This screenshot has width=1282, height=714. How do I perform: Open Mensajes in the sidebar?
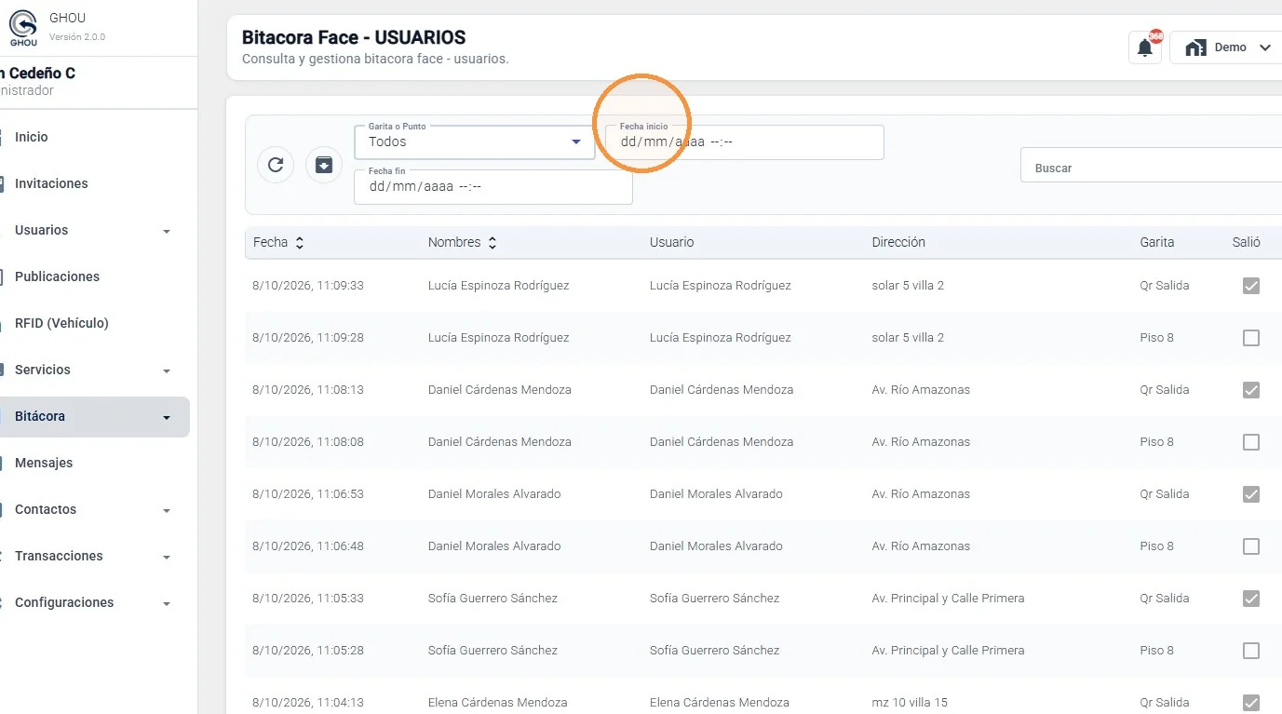pyautogui.click(x=93, y=463)
